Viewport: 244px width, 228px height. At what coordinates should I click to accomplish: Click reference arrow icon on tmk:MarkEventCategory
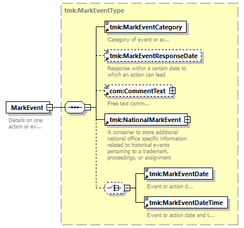[107, 30]
